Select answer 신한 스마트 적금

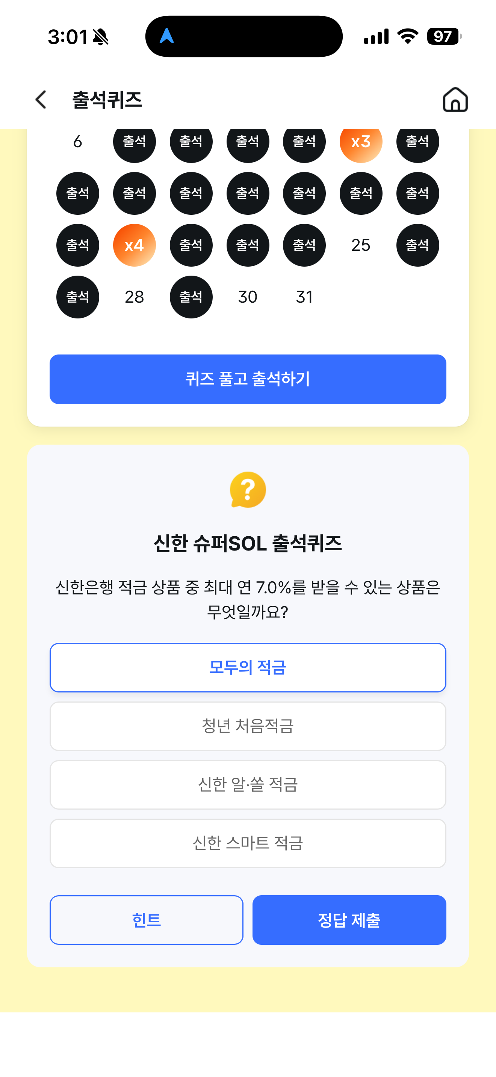[248, 843]
